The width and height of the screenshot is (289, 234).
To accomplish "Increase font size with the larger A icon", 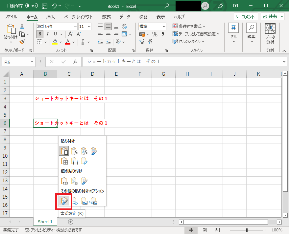I will click(x=71, y=34).
